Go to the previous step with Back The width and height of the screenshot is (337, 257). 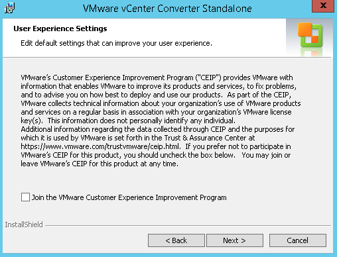pyautogui.click(x=176, y=240)
